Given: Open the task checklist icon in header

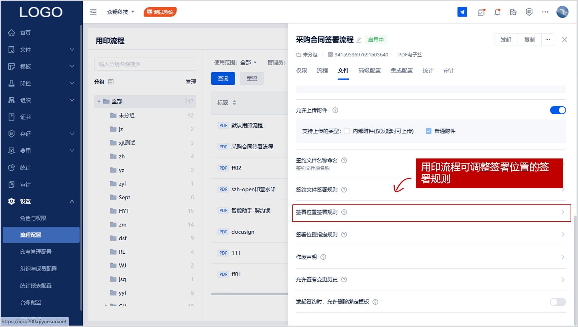Looking at the screenshot, I should click(x=481, y=12).
